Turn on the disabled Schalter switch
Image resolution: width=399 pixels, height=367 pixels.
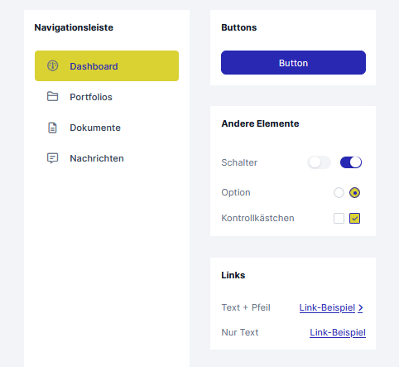[319, 162]
